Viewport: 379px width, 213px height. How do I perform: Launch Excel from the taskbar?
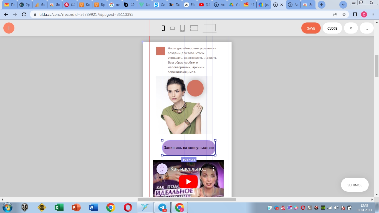click(59, 207)
